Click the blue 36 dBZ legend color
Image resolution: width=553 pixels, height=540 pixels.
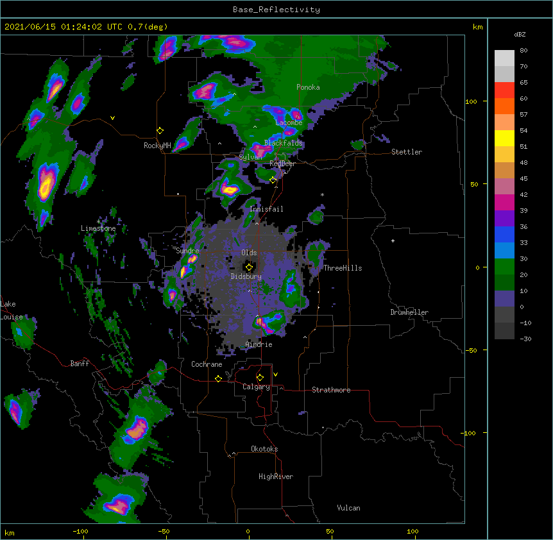[x=504, y=234]
